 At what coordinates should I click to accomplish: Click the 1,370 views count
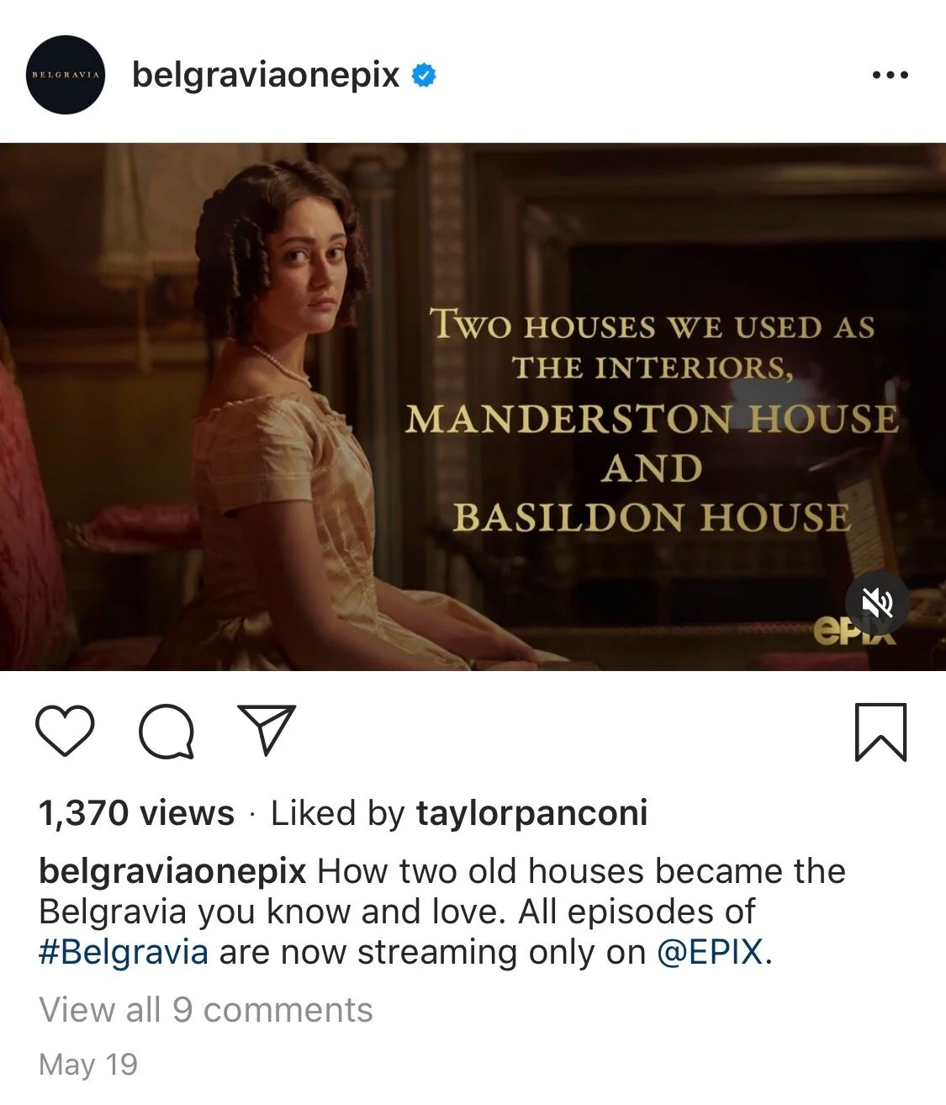[136, 813]
